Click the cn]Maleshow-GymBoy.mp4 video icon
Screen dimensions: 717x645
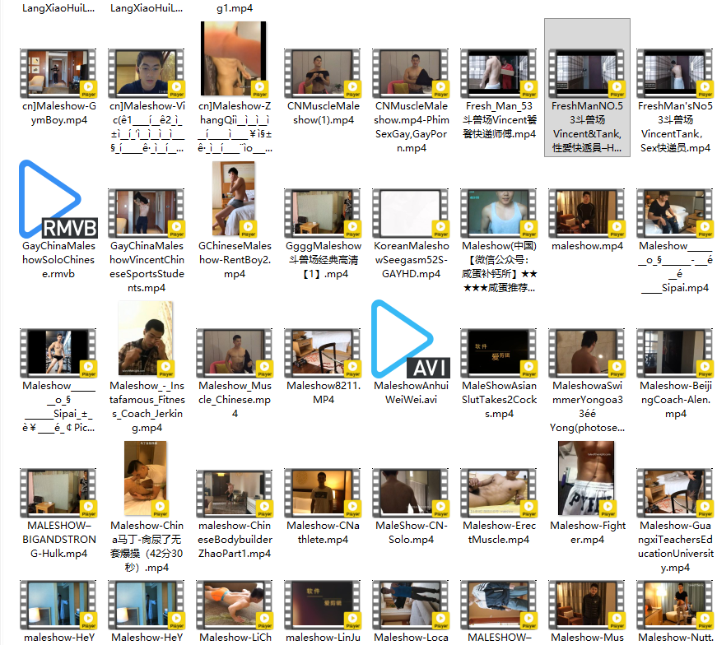[58, 72]
